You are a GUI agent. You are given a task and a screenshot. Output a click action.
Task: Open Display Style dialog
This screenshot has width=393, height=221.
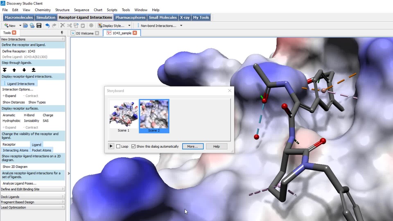click(x=111, y=25)
